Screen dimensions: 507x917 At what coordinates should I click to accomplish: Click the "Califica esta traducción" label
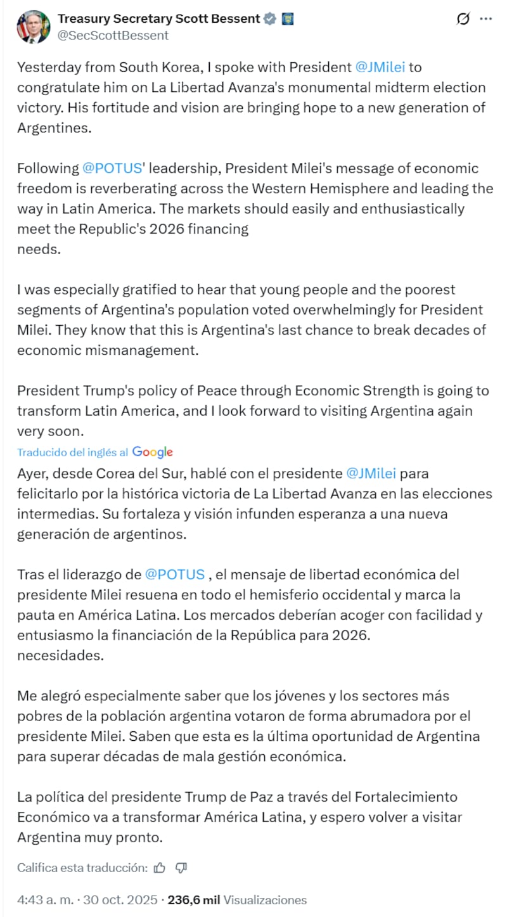(x=82, y=867)
